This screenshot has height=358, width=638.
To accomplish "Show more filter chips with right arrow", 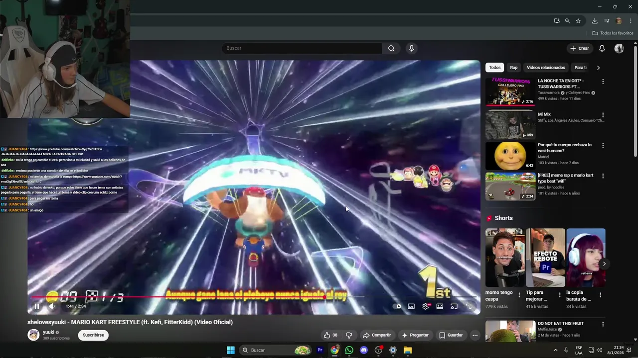I will tap(598, 68).
